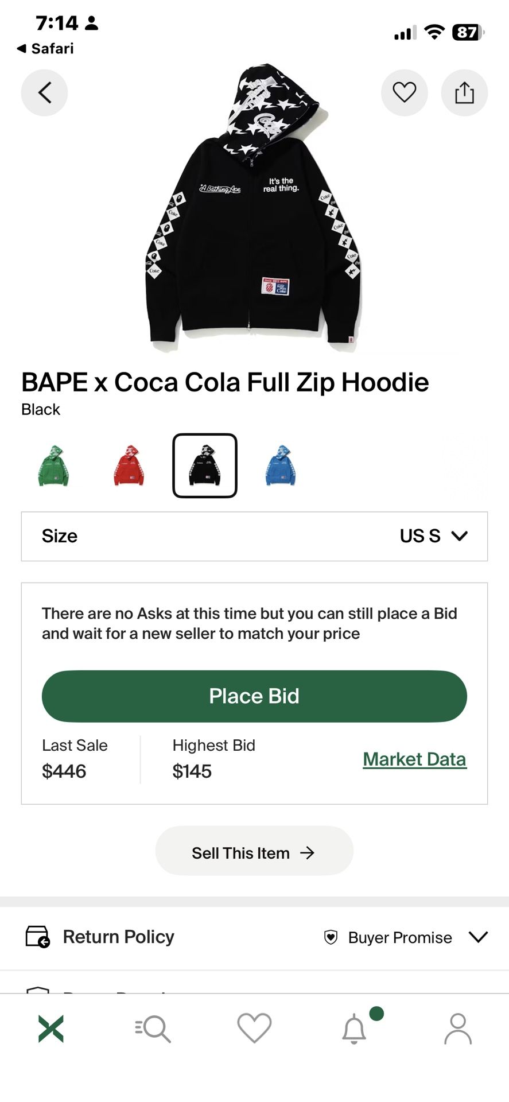Open the Size dropdown
Screen dimensions: 509x1102
click(254, 536)
